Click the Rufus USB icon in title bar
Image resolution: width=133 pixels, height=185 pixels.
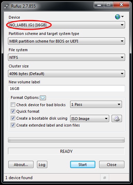point(7,6)
